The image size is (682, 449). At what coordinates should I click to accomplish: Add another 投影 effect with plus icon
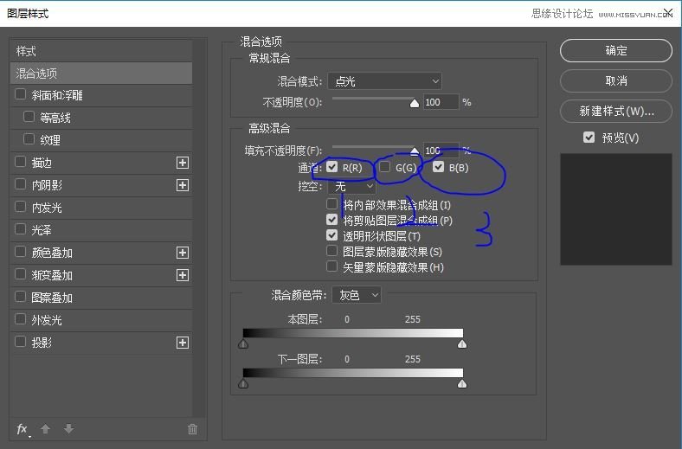pyautogui.click(x=183, y=343)
